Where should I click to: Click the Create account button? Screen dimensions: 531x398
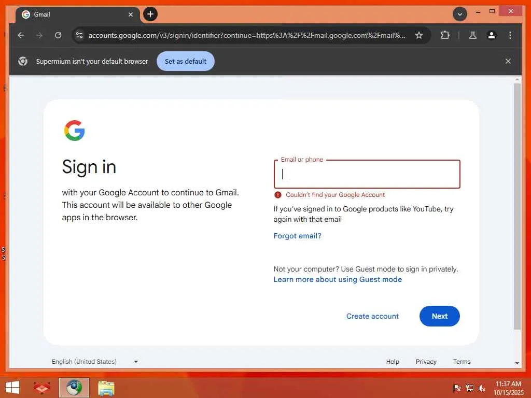point(372,316)
